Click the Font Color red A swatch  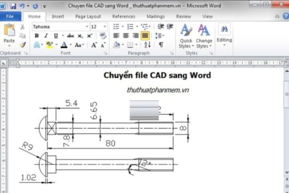64,45
